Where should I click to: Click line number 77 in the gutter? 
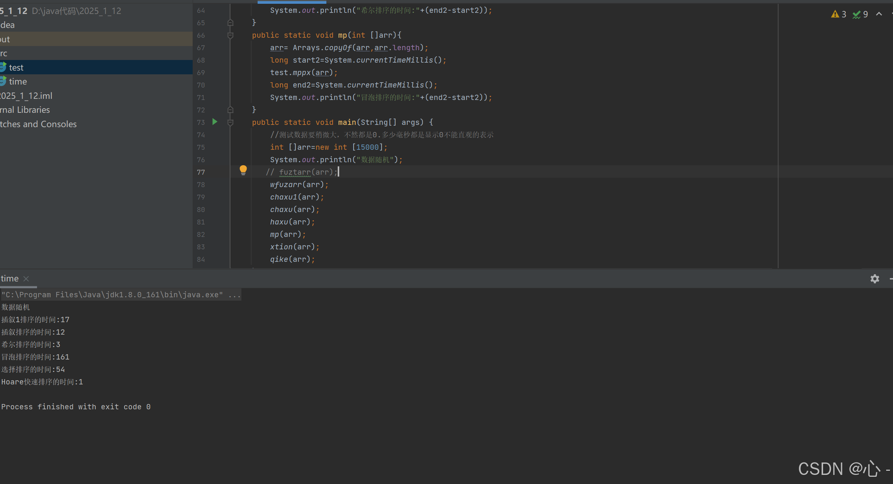click(x=201, y=172)
